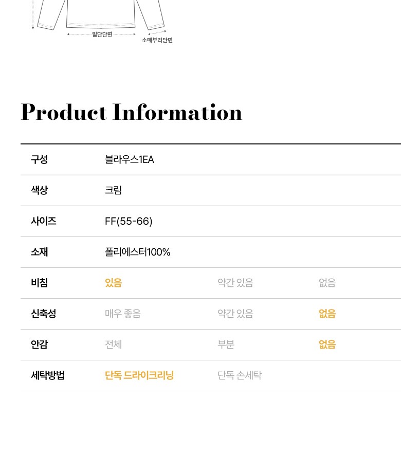Choose 약간 있음 in the 비침 row
The height and width of the screenshot is (473, 401).
click(235, 283)
